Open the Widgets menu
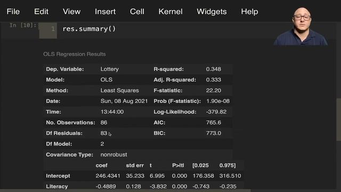Viewport: 341px width, 192px height. (212, 12)
